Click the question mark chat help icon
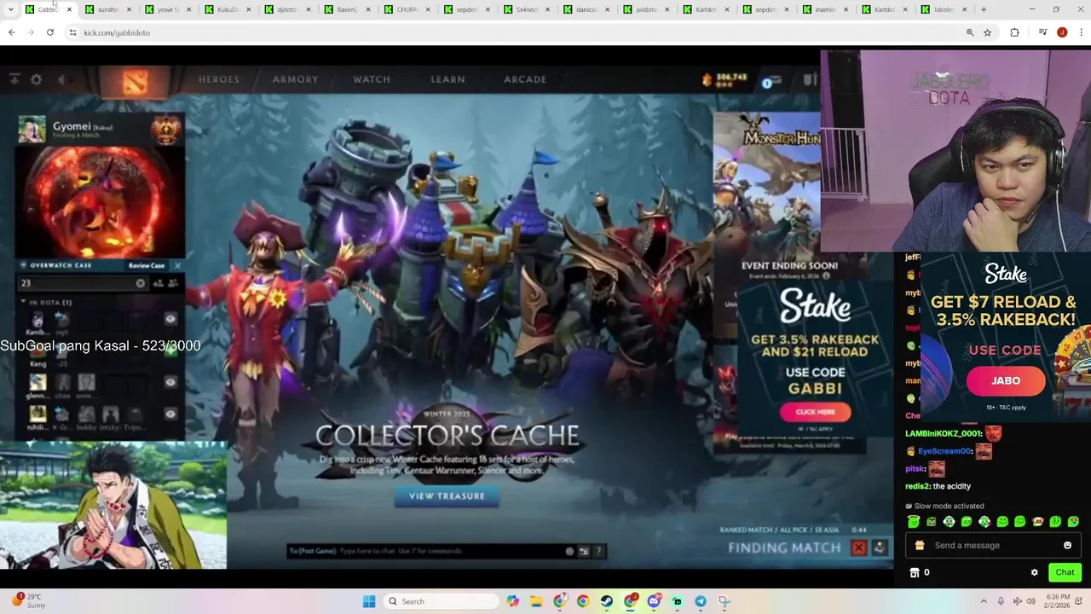 click(598, 551)
